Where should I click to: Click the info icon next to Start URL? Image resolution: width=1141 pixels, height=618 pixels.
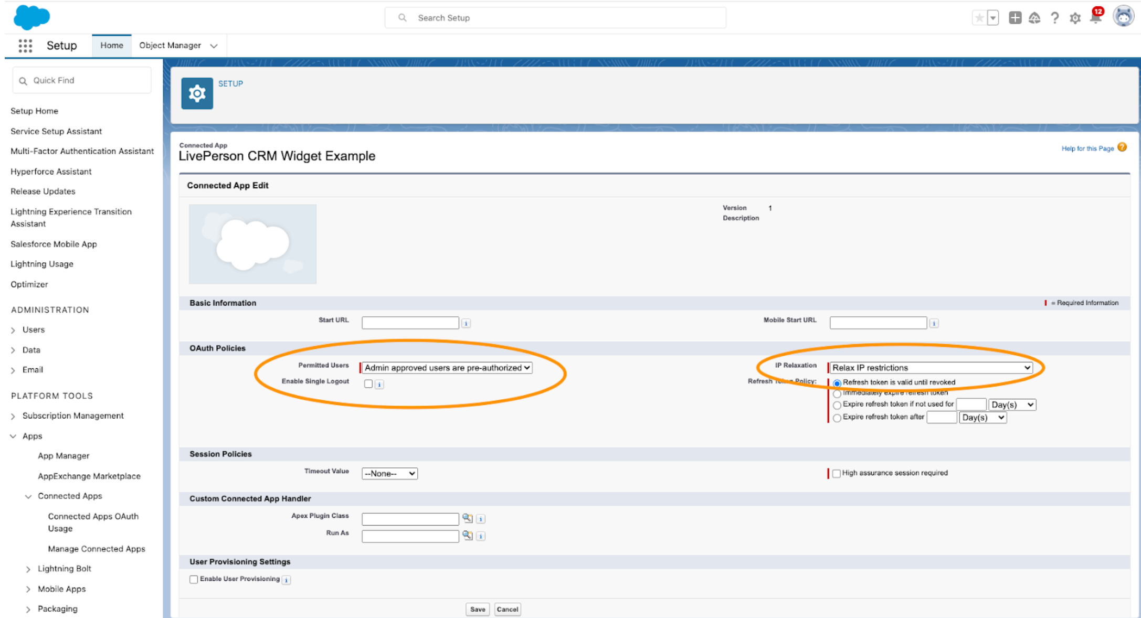466,323
